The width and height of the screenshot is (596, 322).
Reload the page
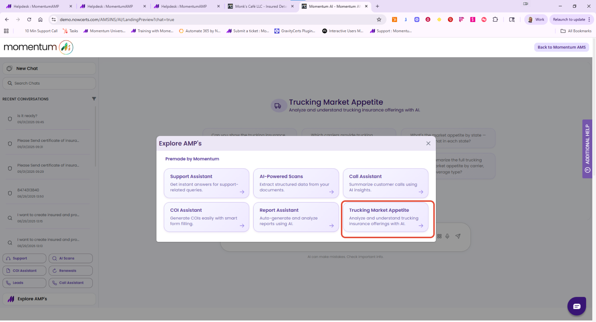[29, 19]
